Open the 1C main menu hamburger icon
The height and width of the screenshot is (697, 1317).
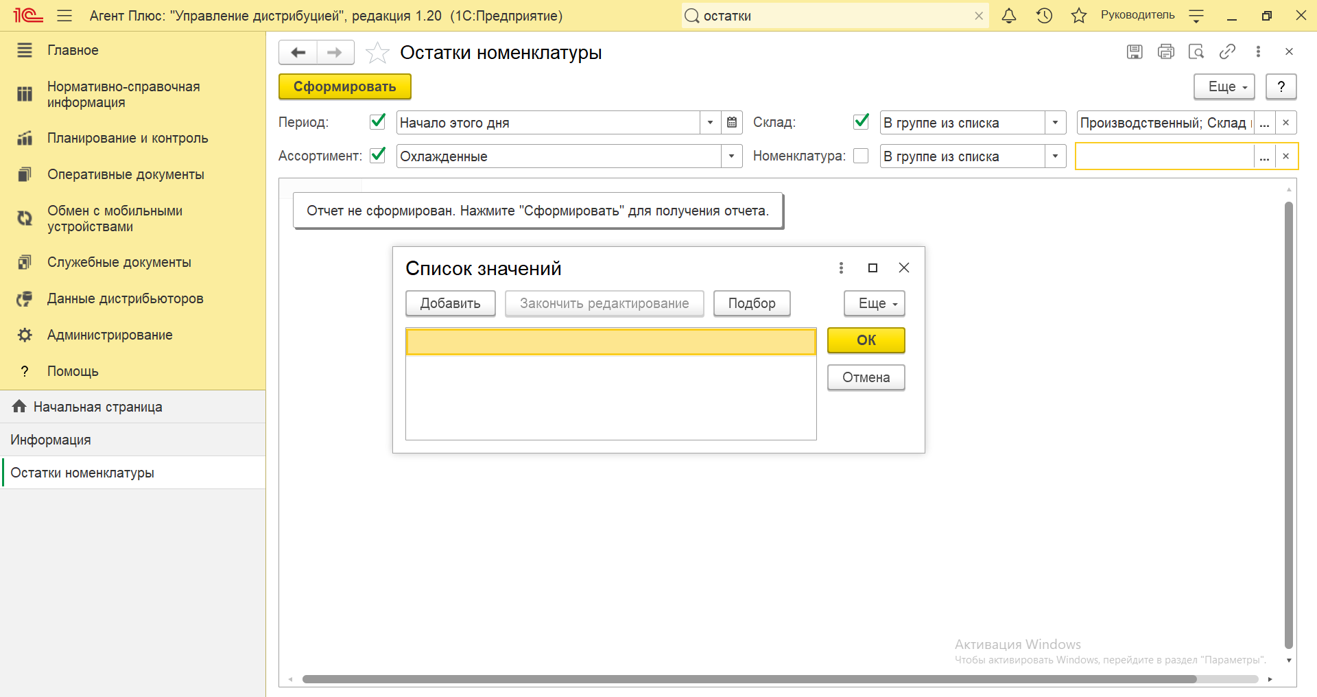point(64,16)
